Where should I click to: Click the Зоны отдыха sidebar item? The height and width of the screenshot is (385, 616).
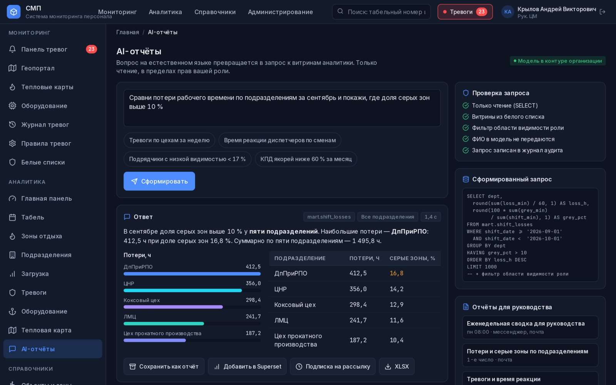click(x=53, y=236)
